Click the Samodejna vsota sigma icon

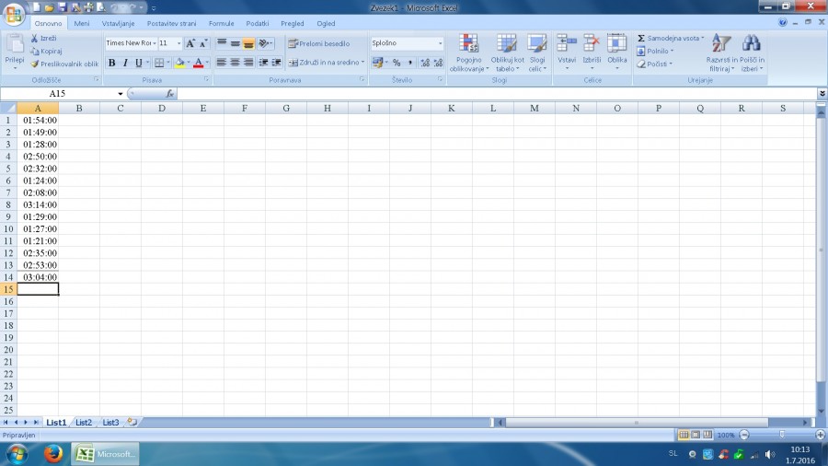pyautogui.click(x=641, y=39)
